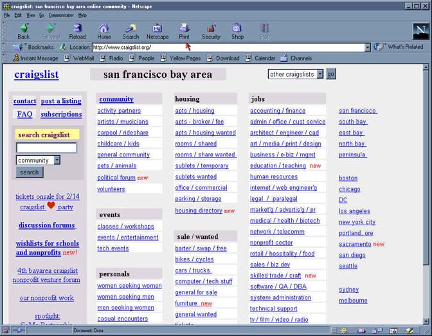Click the Location URL address field

click(228, 48)
